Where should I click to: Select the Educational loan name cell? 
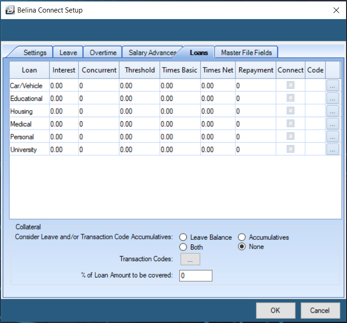(x=29, y=99)
